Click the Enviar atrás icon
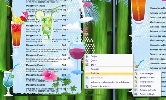Screen dimensions: 166x100 (x=136, y=86)
